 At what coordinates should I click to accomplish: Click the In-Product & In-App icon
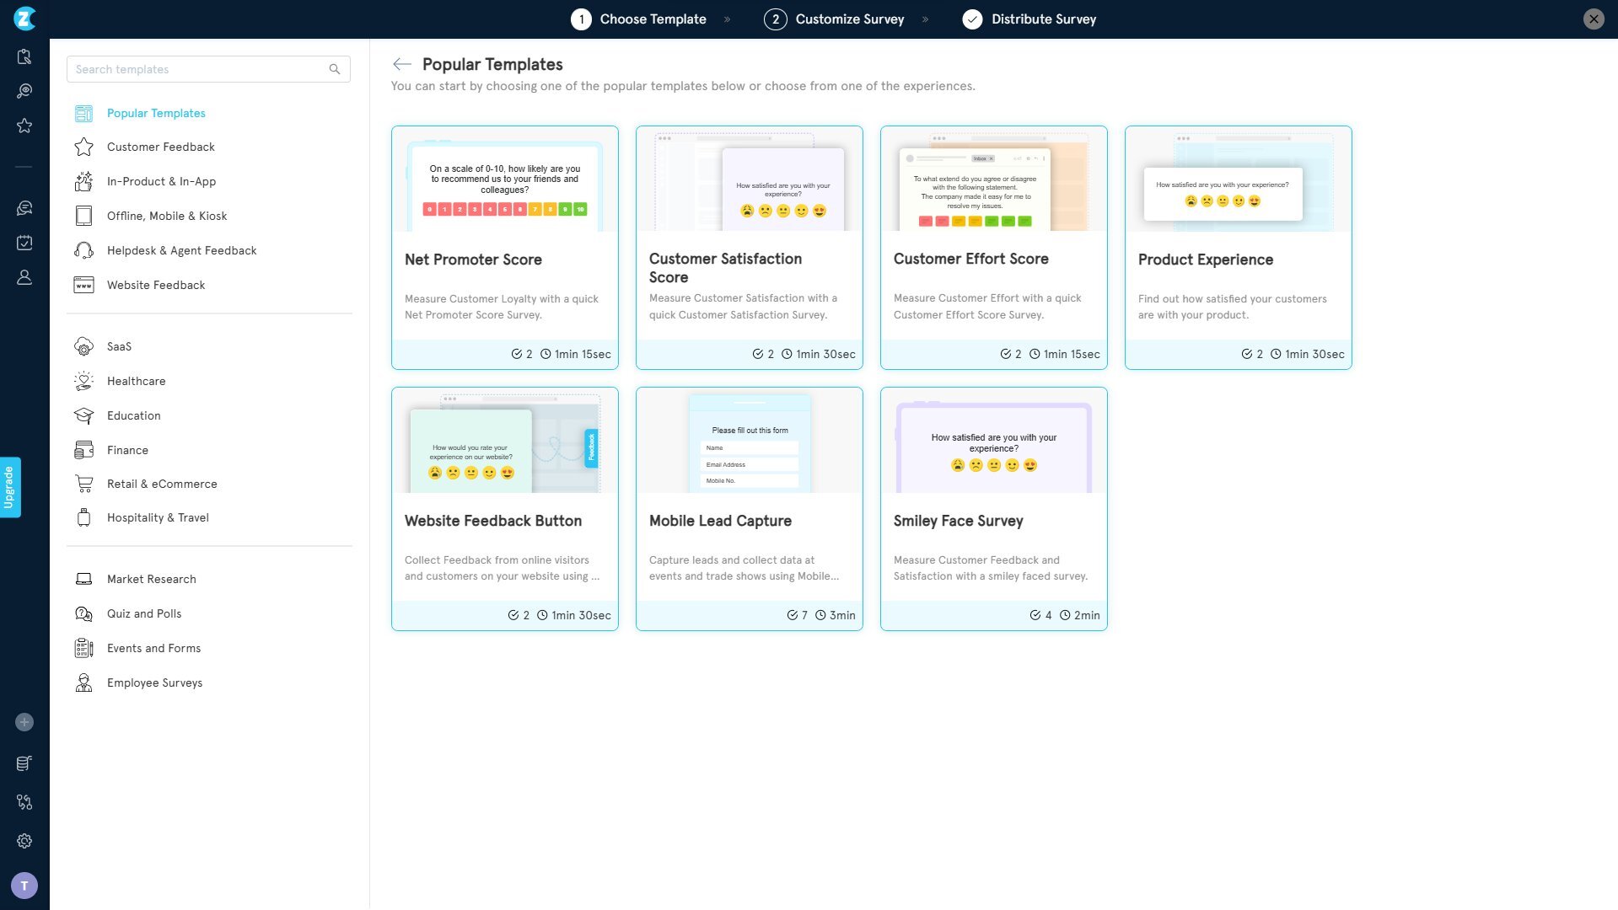[83, 181]
